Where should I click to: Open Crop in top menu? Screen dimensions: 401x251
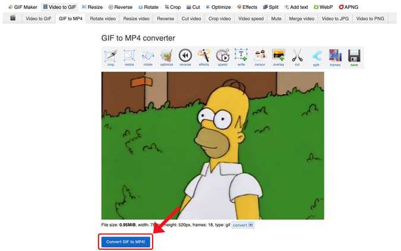[x=173, y=7]
